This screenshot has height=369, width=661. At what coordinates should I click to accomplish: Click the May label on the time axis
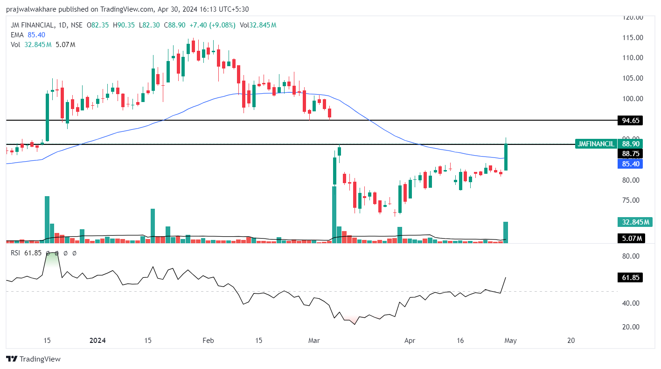(510, 341)
